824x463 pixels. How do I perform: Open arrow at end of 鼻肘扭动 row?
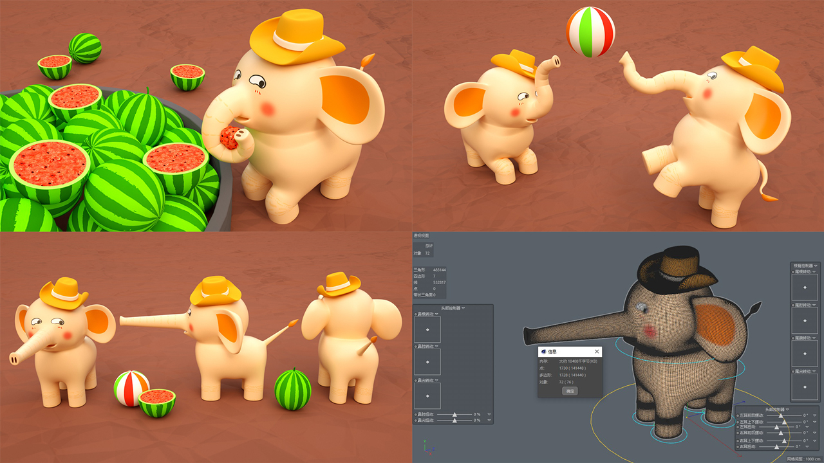pos(489,414)
